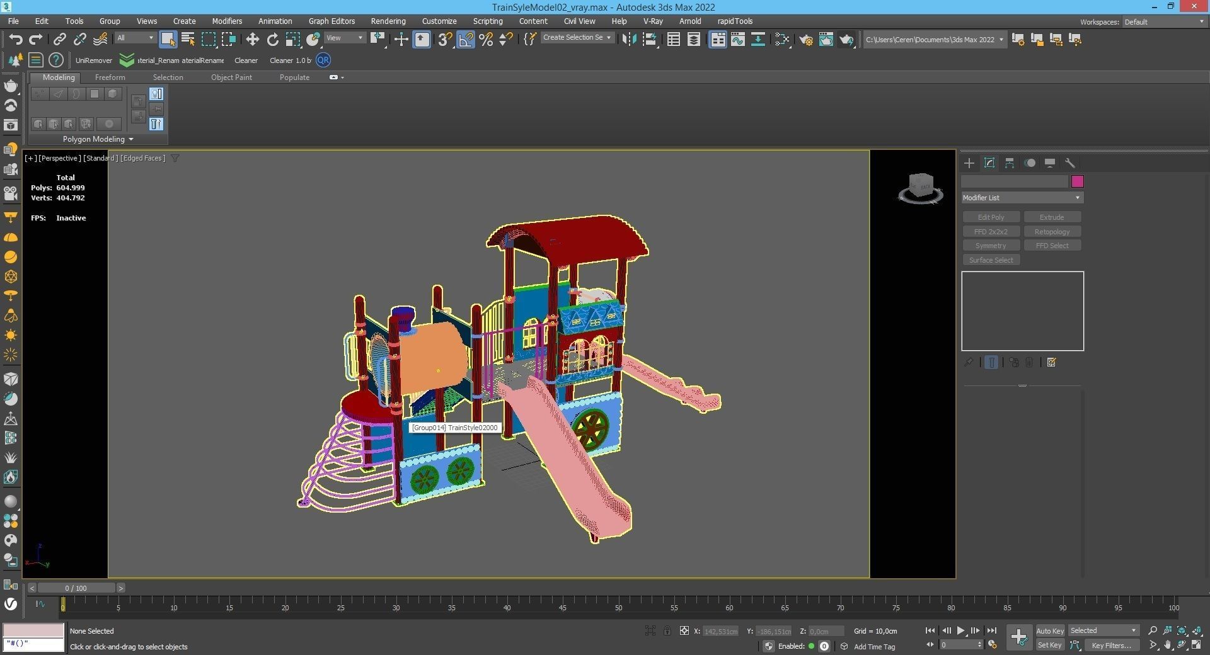Open Rendered Frame Window icon
Image resolution: width=1210 pixels, height=655 pixels.
tap(826, 39)
